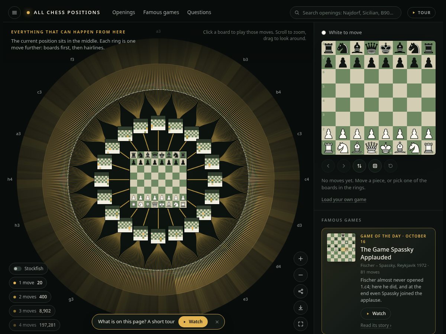Share the current position
This screenshot has width=446, height=334.
[301, 291]
